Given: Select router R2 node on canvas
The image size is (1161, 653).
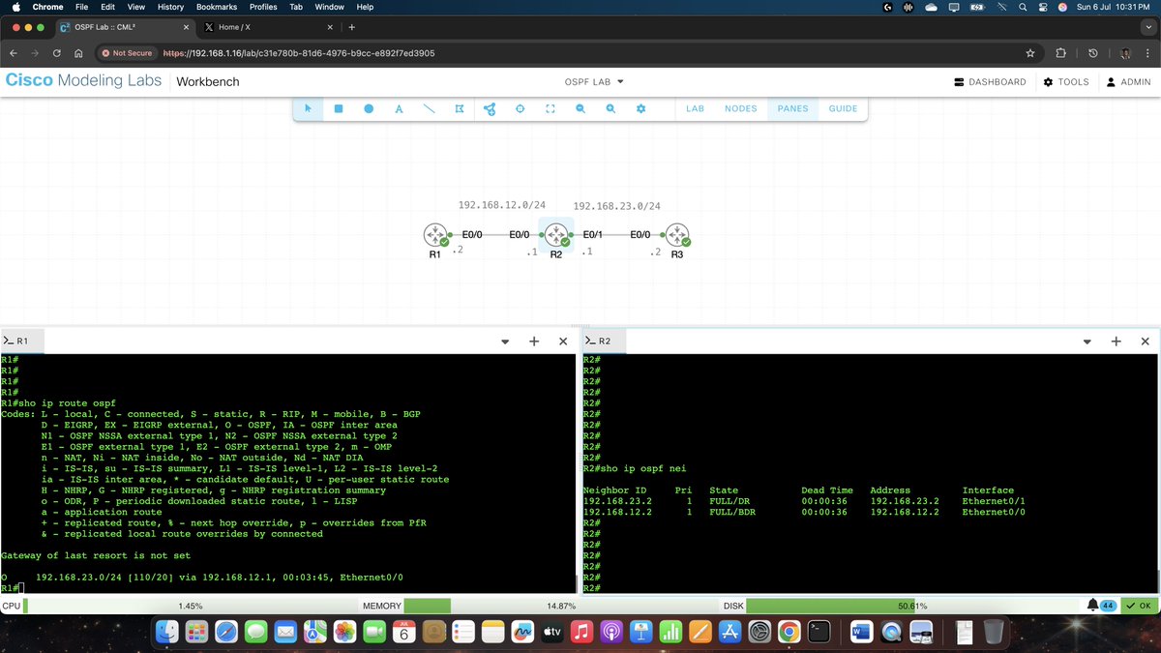Looking at the screenshot, I should (555, 235).
